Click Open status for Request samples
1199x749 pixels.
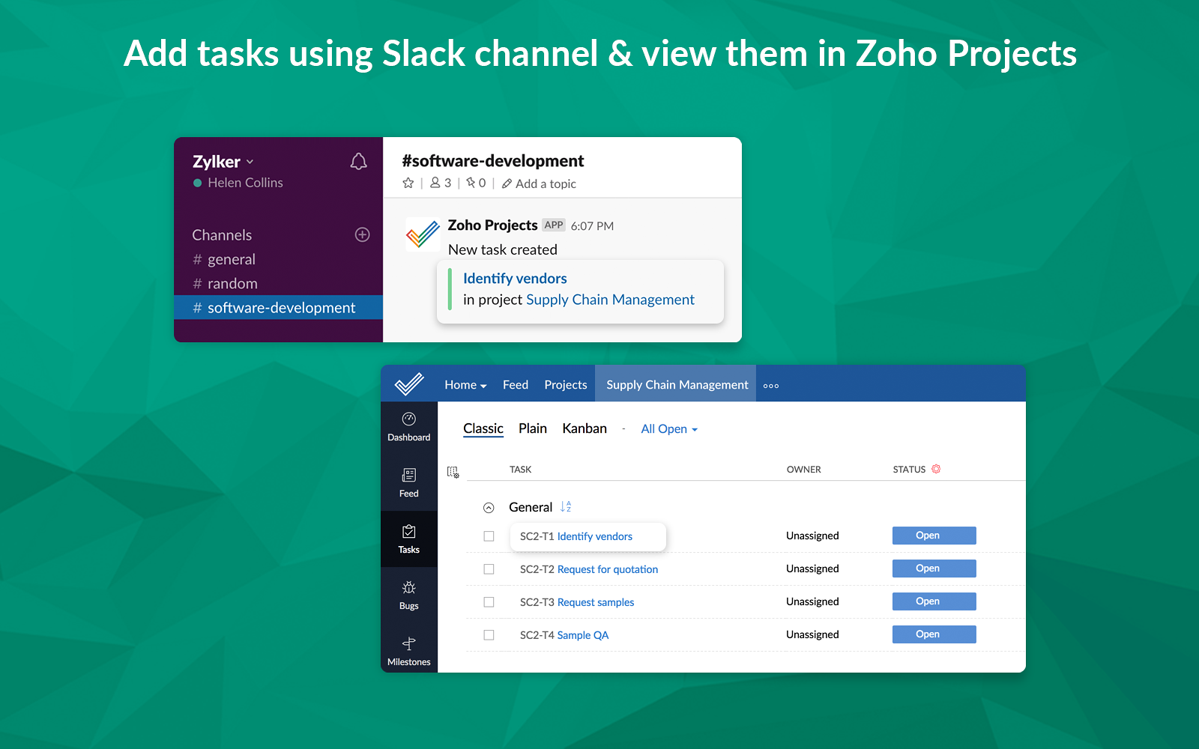[934, 601]
